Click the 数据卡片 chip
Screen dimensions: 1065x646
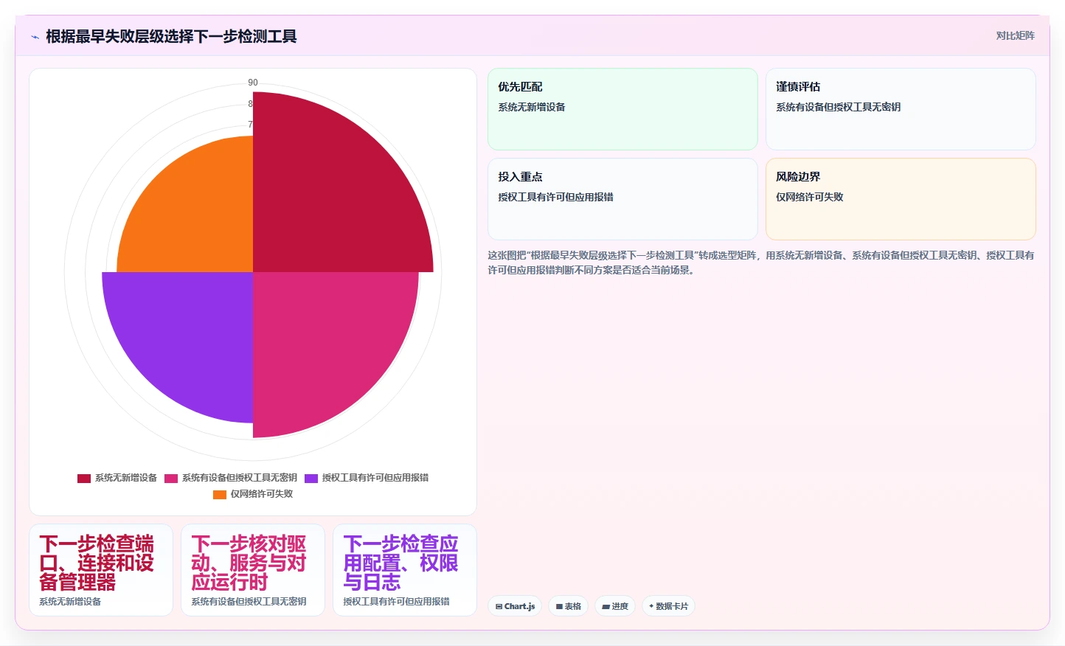click(x=668, y=606)
